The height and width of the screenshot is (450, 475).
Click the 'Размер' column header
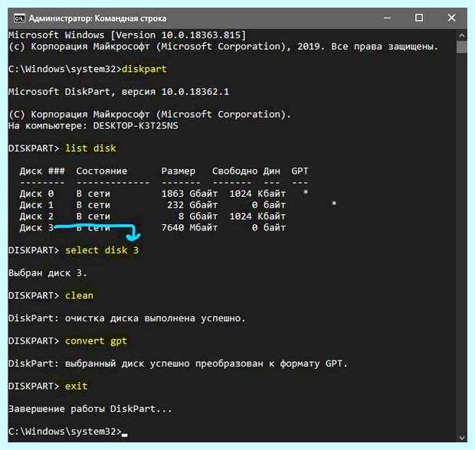coord(178,171)
